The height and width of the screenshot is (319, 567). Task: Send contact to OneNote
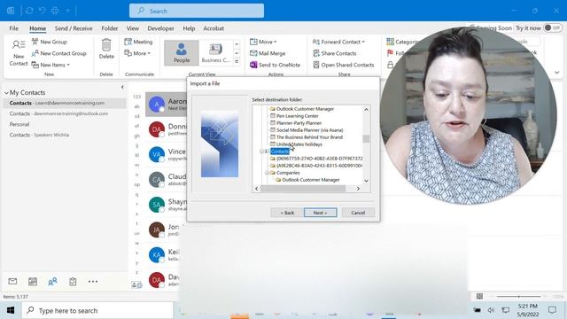coord(276,65)
